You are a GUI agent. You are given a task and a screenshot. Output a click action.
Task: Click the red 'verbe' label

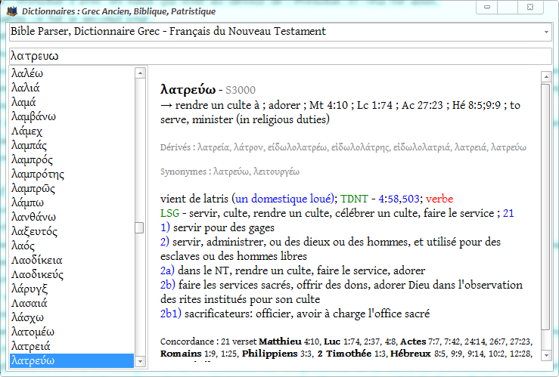pyautogui.click(x=439, y=199)
